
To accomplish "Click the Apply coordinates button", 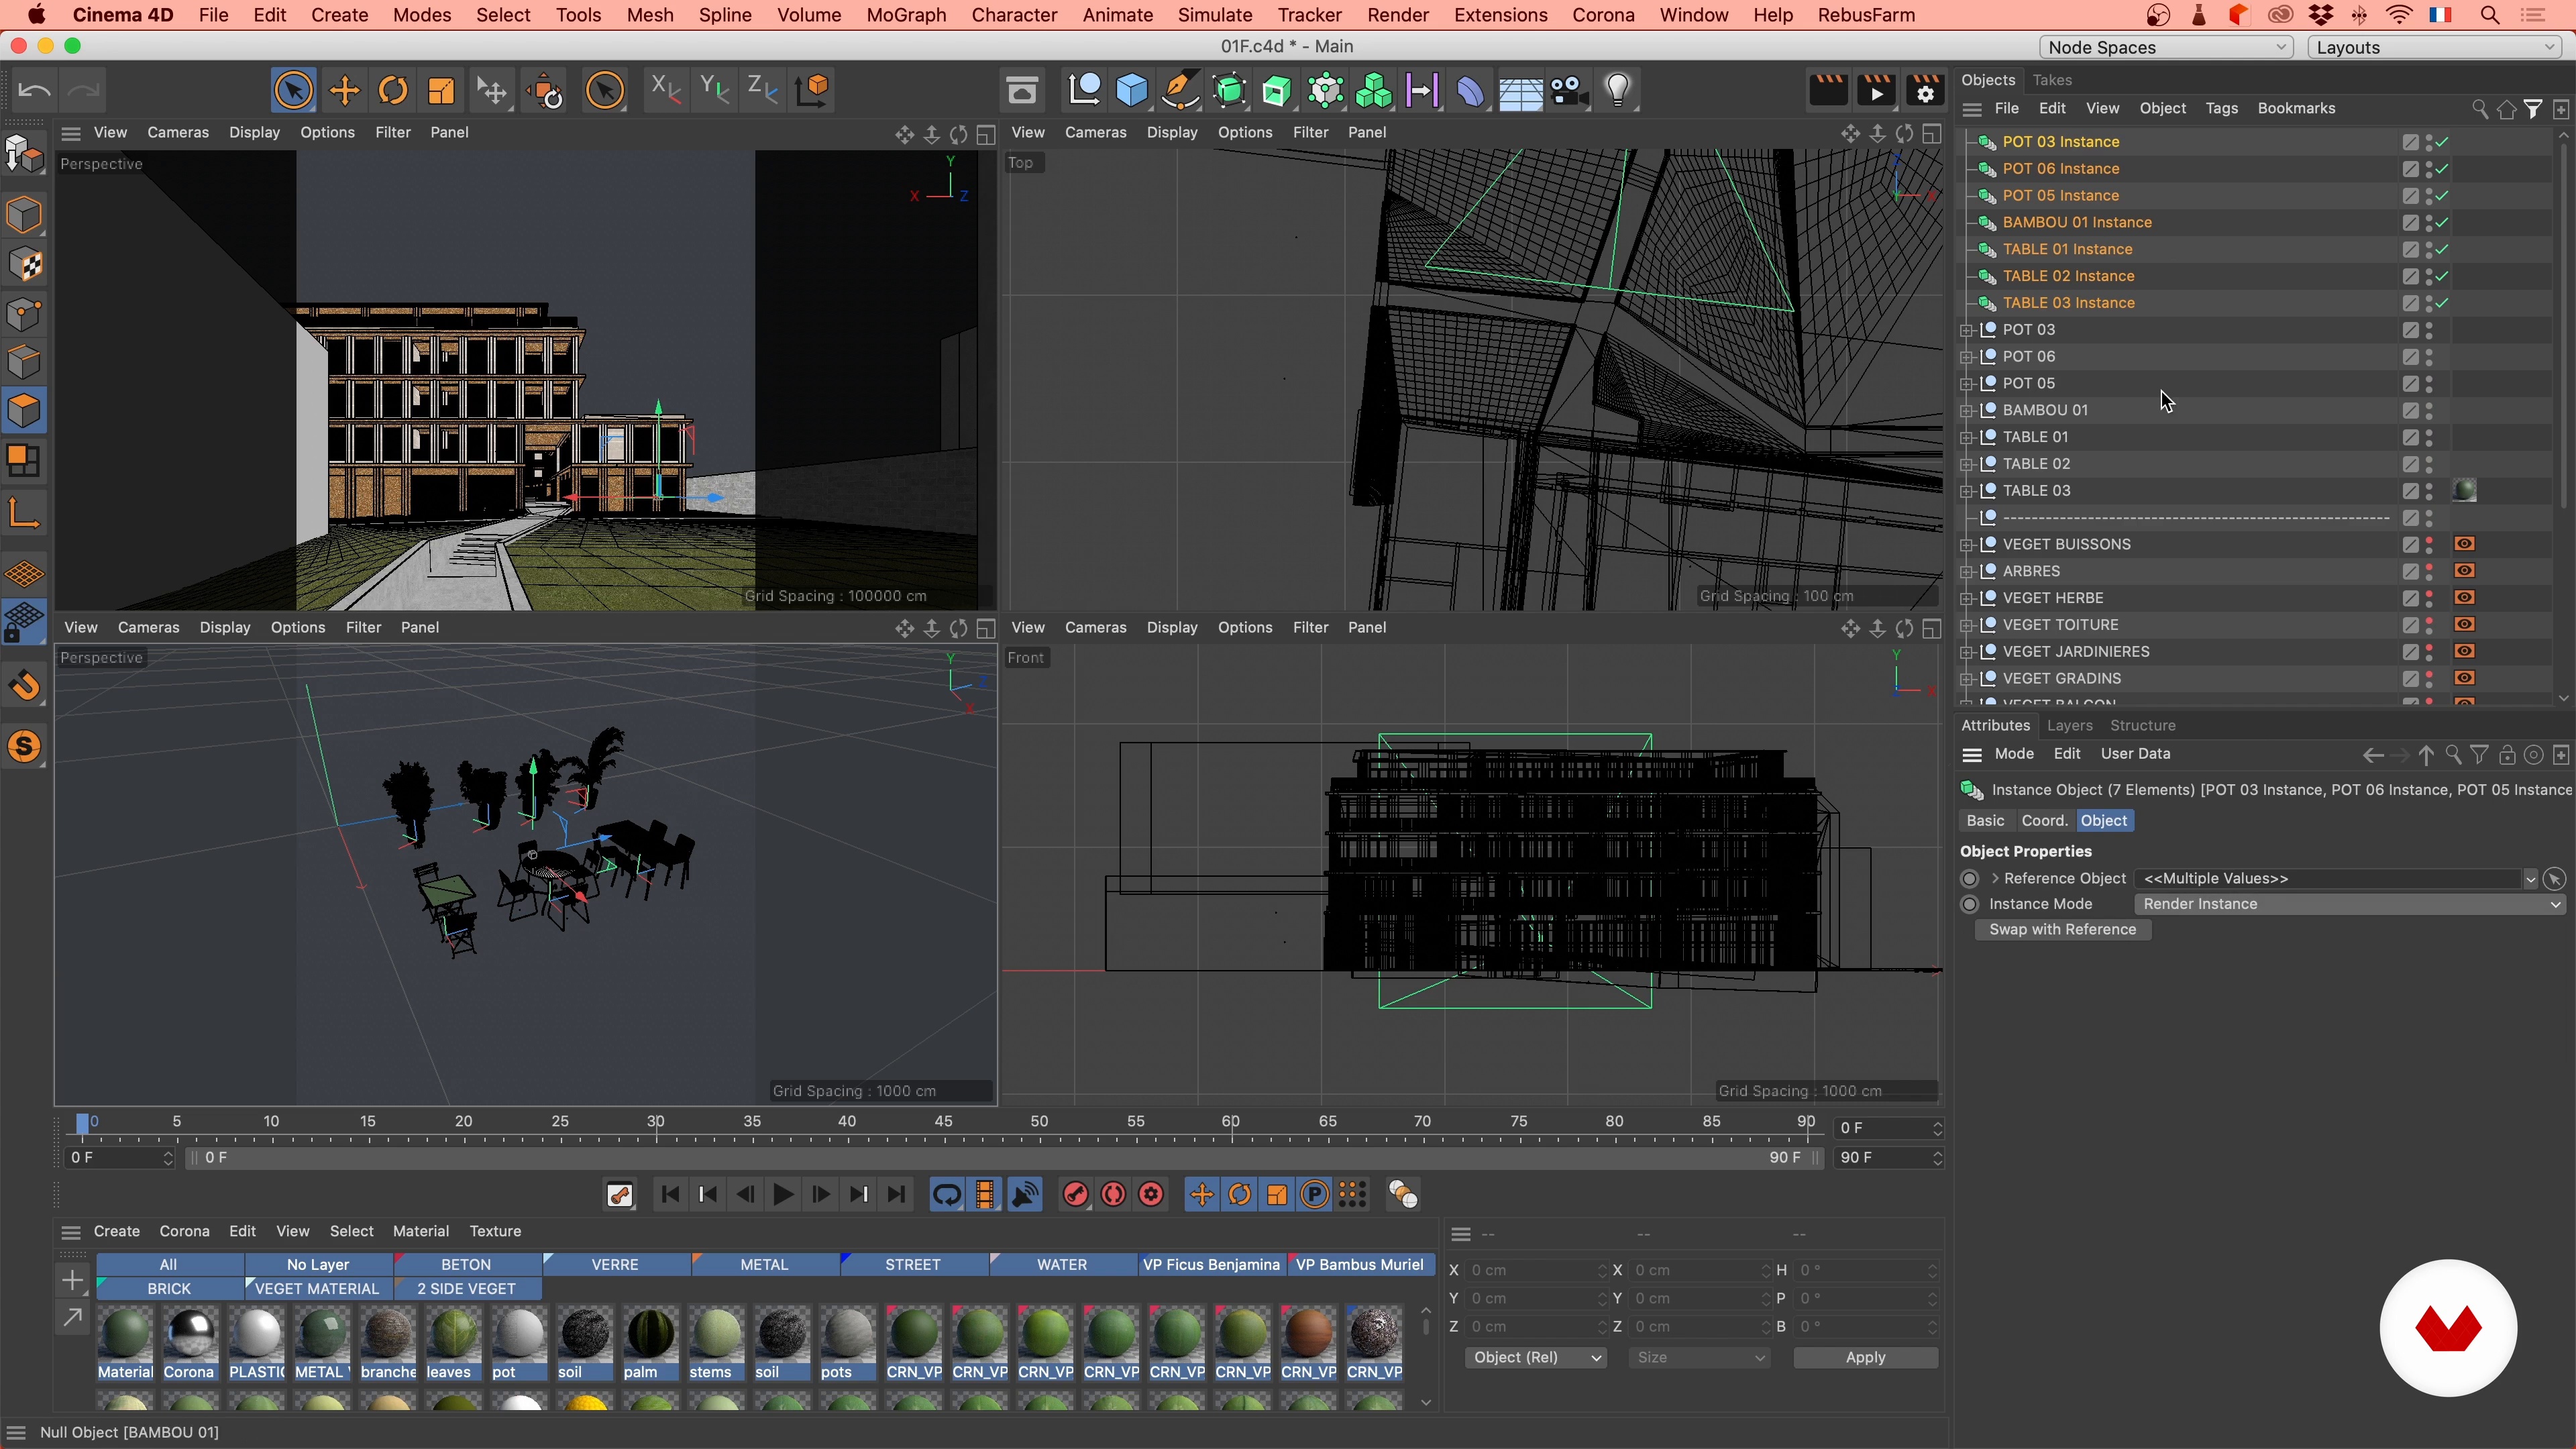I will (1865, 1357).
